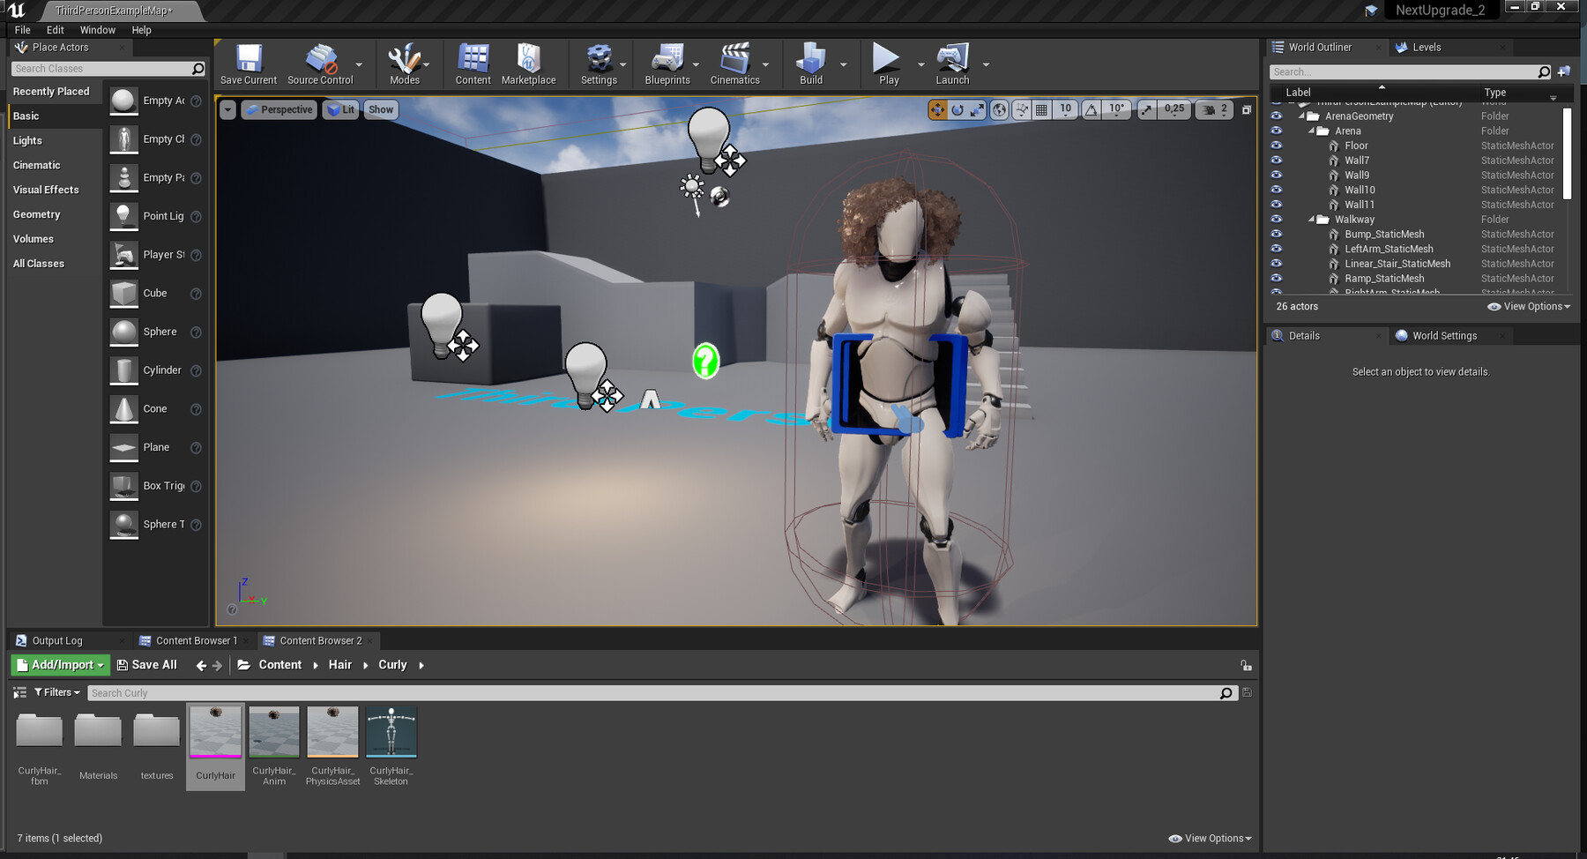1587x859 pixels.
Task: Toggle visibility of Bump_StaticMesh actor
Action: click(1276, 234)
